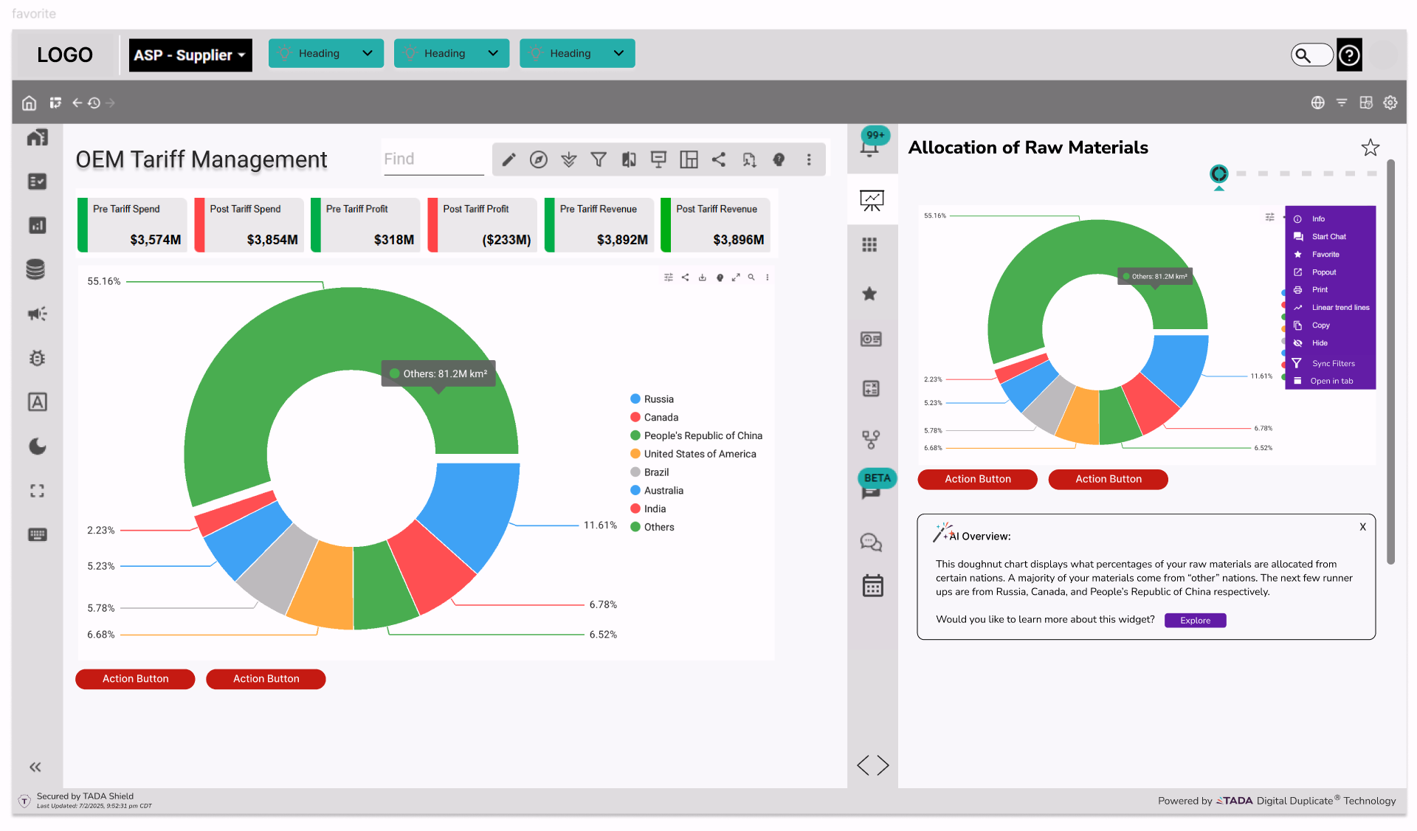Click the PDF export icon

749,159
